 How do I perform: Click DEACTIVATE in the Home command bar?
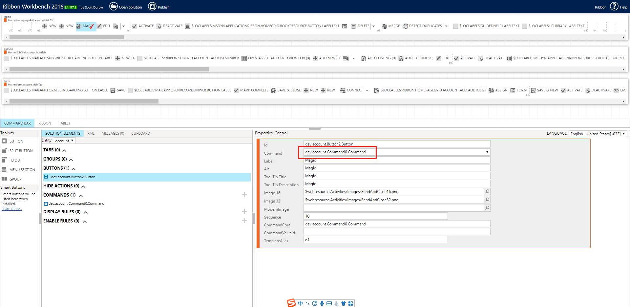pos(169,26)
